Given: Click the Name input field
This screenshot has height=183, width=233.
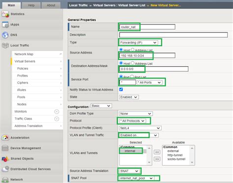Looking at the screenshot, I should 147,27.
